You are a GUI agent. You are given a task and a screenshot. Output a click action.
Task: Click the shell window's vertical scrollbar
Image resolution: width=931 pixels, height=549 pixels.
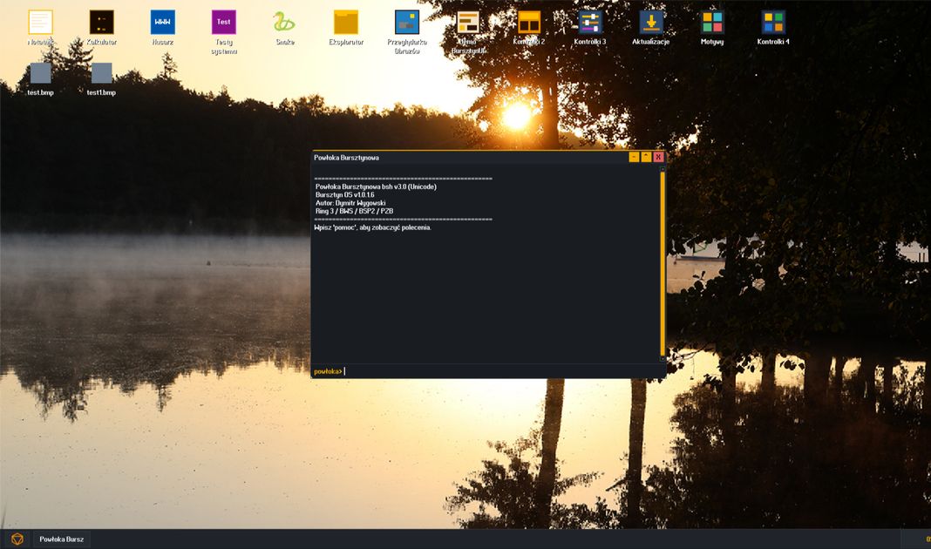click(663, 264)
